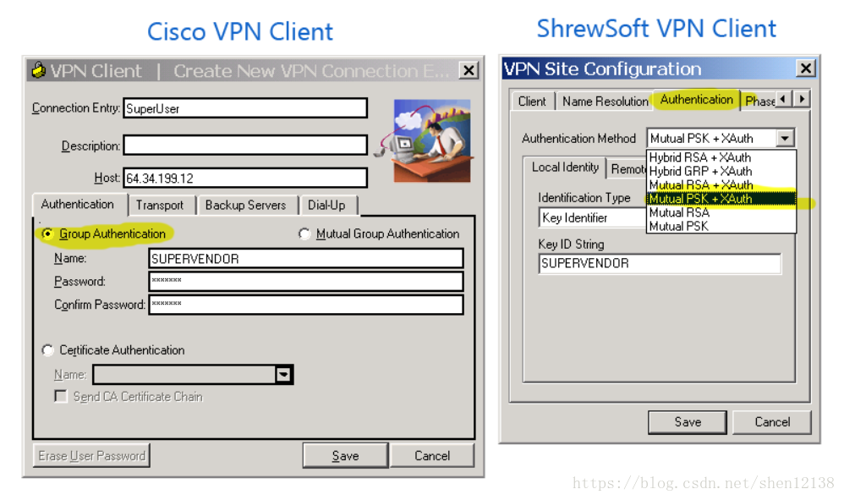Click Cancel in the Cisco VPN Client
The image size is (844, 500).
pyautogui.click(x=432, y=456)
